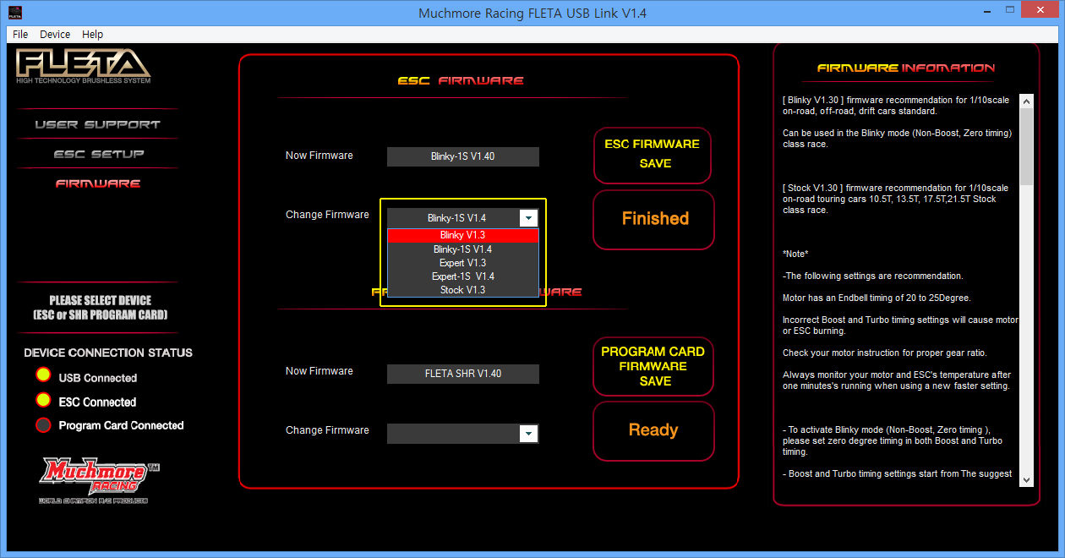
Task: Click the Firmware Infomation heading
Action: (x=905, y=68)
